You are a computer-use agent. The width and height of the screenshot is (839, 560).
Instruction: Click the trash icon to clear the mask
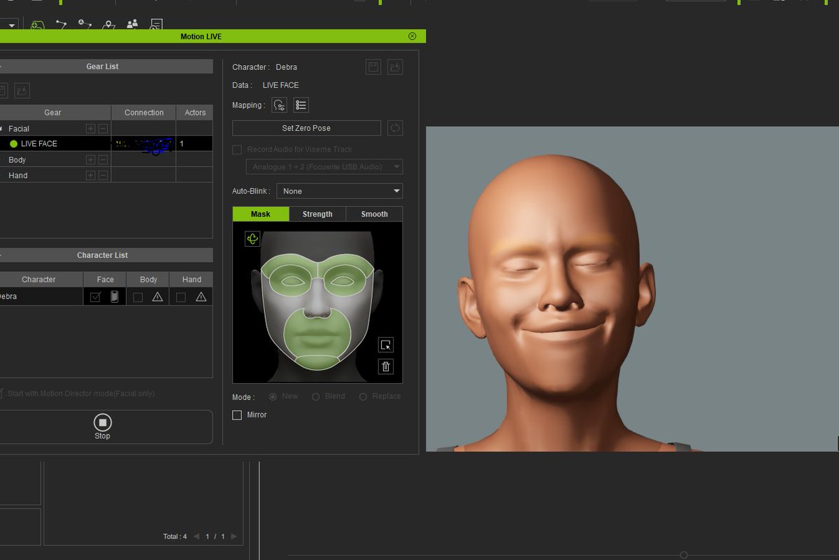click(x=386, y=366)
